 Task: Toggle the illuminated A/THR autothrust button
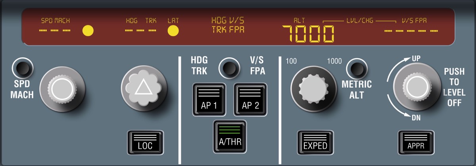click(230, 136)
